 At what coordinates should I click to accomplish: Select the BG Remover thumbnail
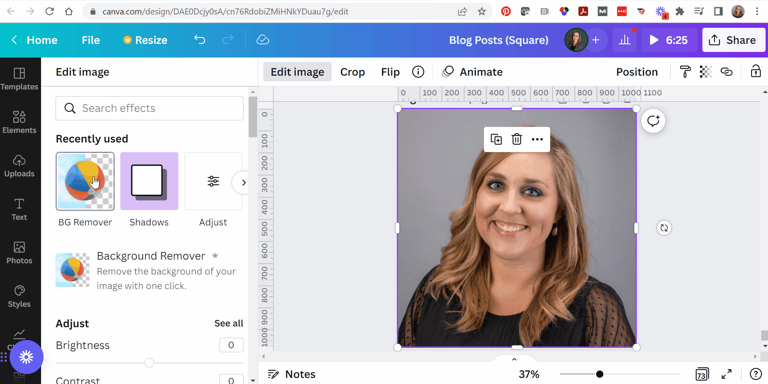pyautogui.click(x=85, y=181)
